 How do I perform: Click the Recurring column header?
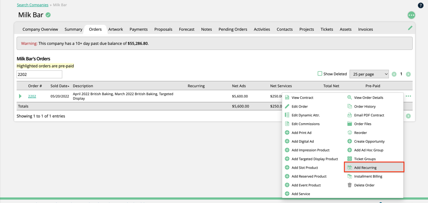(x=196, y=86)
